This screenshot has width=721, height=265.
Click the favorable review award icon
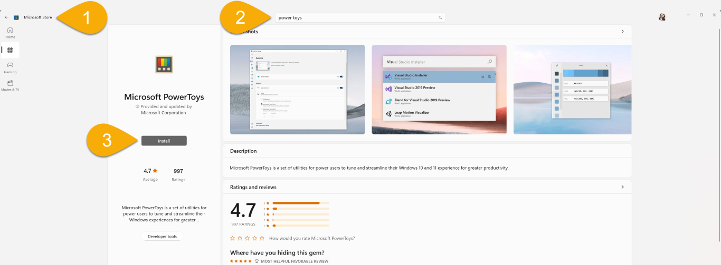tap(257, 261)
